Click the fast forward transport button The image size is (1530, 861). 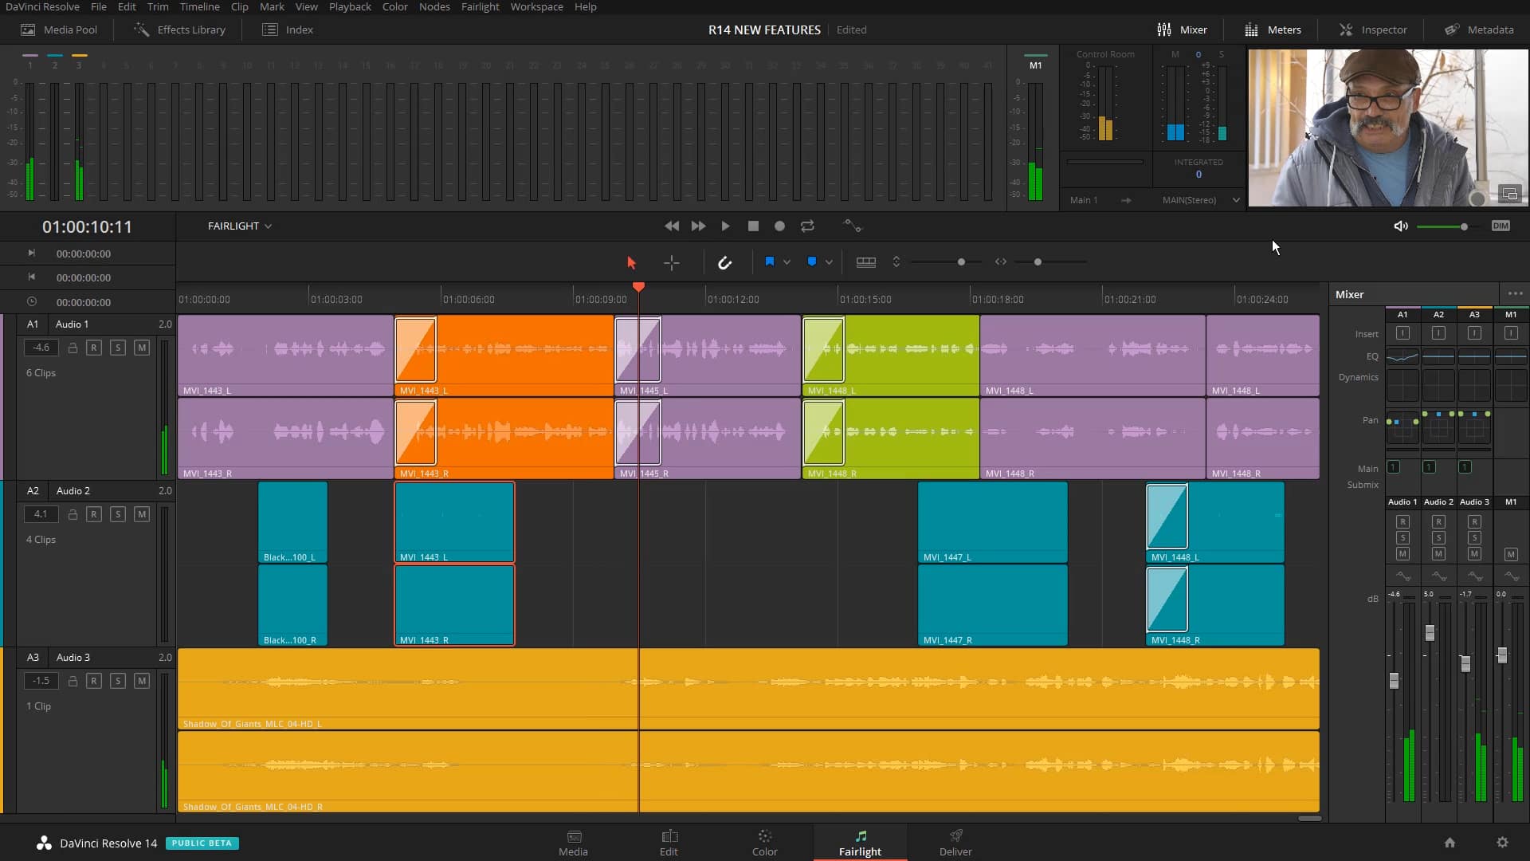698,226
